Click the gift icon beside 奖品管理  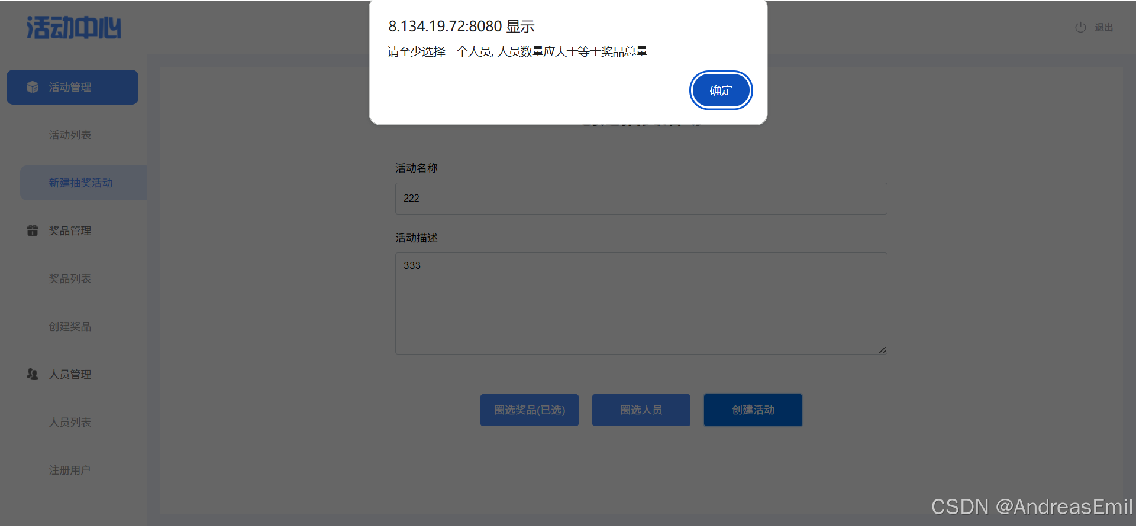pyautogui.click(x=33, y=230)
